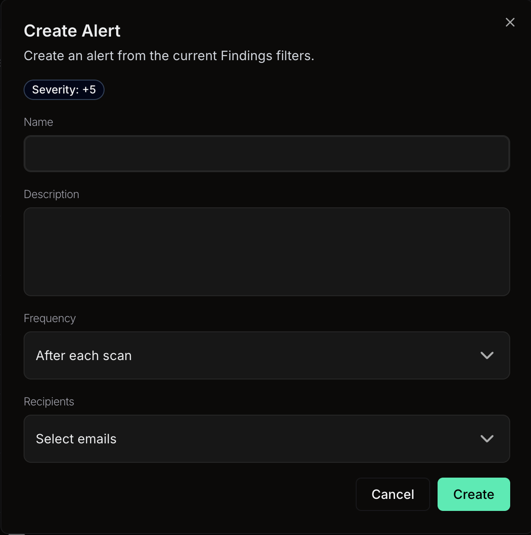Screen dimensions: 531x535
Task: Focus the Name input field
Action: tap(267, 154)
